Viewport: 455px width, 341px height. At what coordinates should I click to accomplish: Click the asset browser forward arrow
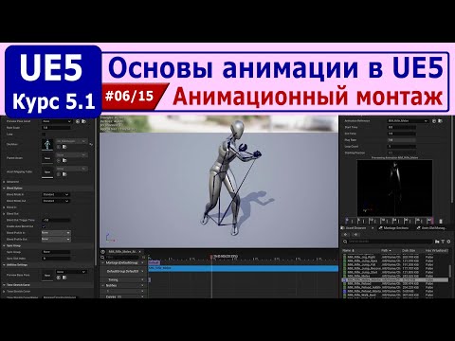tap(355, 235)
